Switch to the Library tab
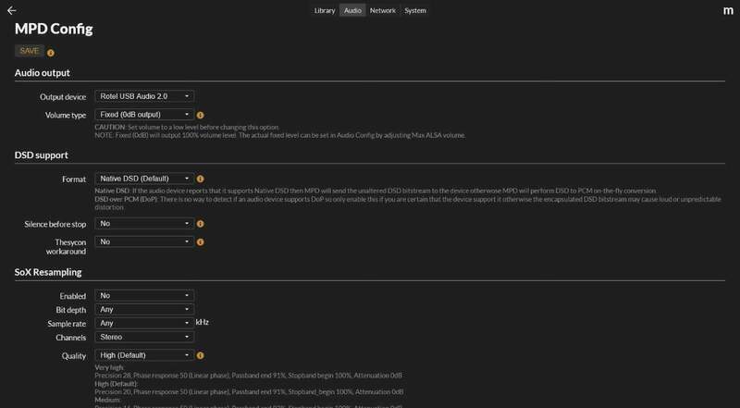The width and height of the screenshot is (740, 408). click(x=324, y=11)
